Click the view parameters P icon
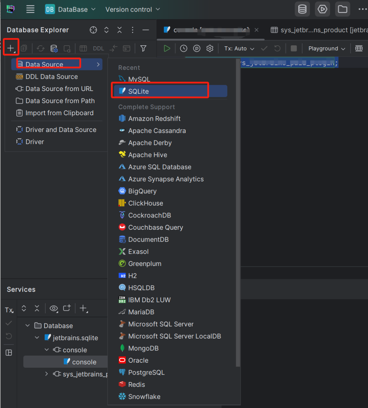This screenshot has width=368, height=408. click(x=197, y=48)
